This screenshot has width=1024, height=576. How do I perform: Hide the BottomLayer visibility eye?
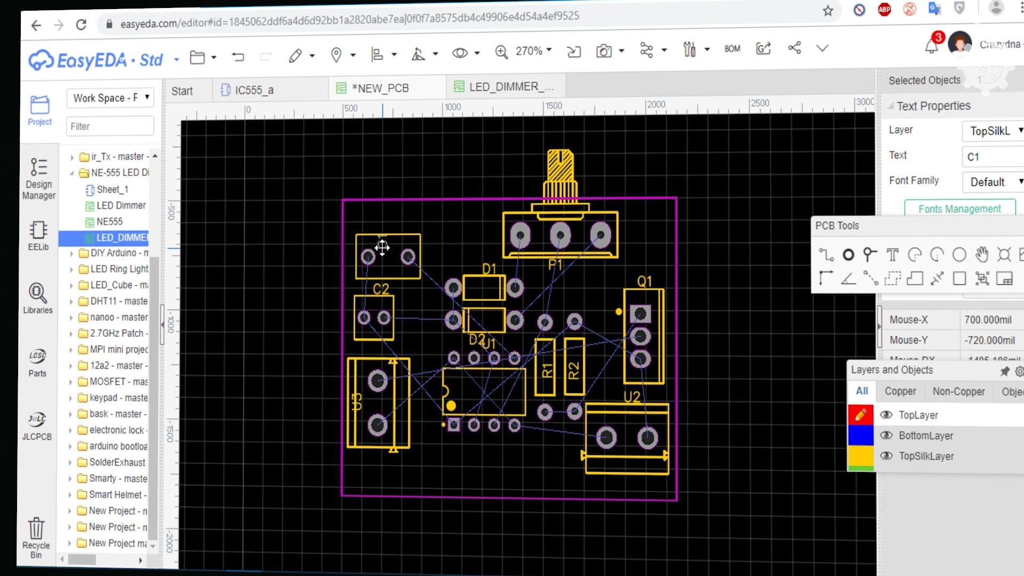[x=886, y=435]
